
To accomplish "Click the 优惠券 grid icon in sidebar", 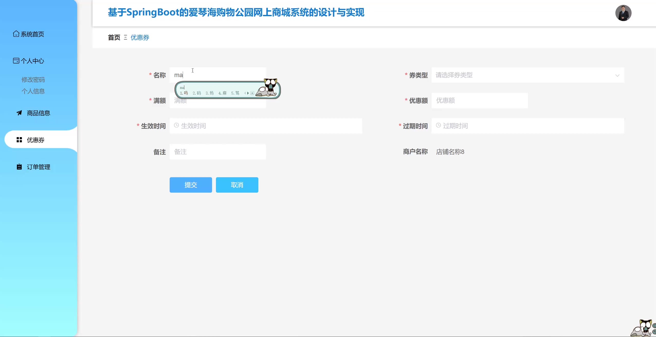I will point(20,140).
